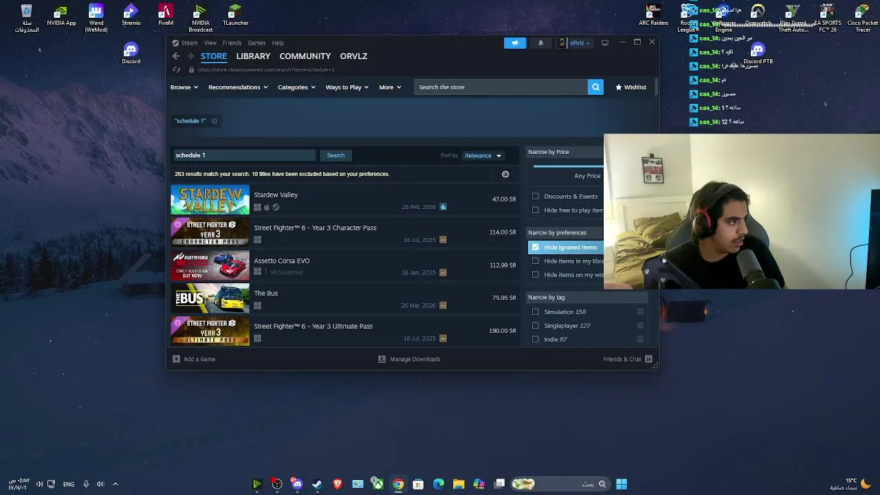Viewport: 880px width, 495px height.
Task: Enter Big Picture mode monitor icon
Action: (605, 43)
